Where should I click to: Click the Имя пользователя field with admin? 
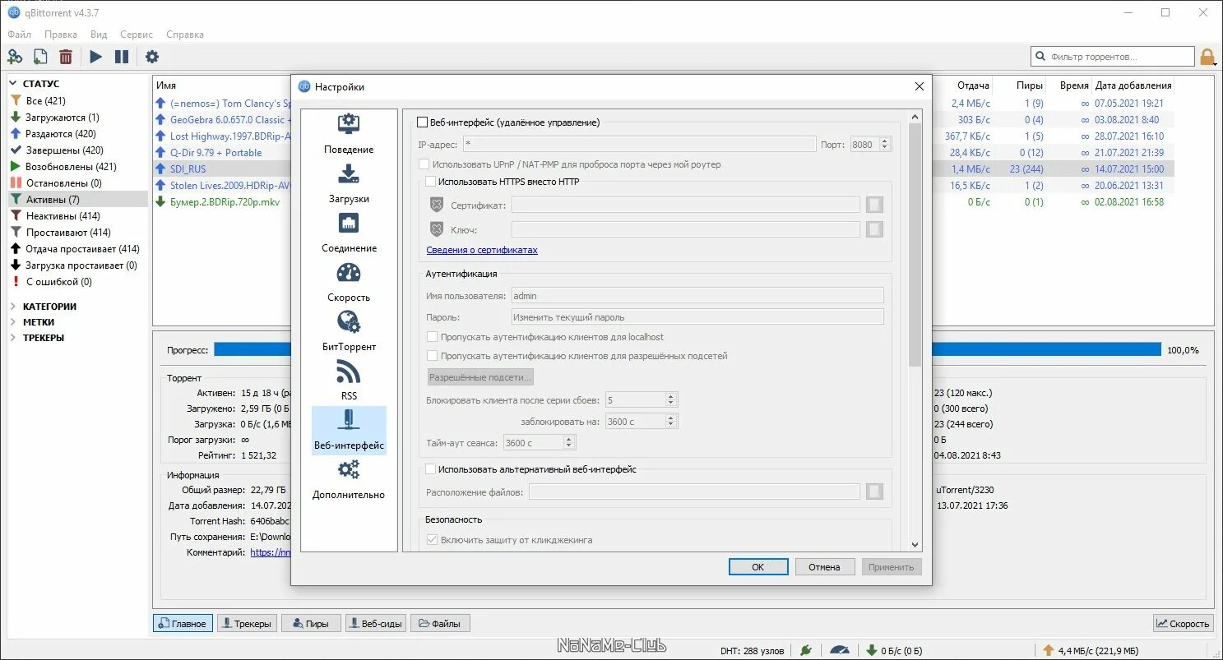click(697, 295)
